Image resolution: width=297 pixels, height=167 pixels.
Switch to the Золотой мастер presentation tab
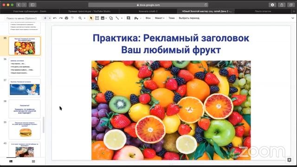pos(207,11)
